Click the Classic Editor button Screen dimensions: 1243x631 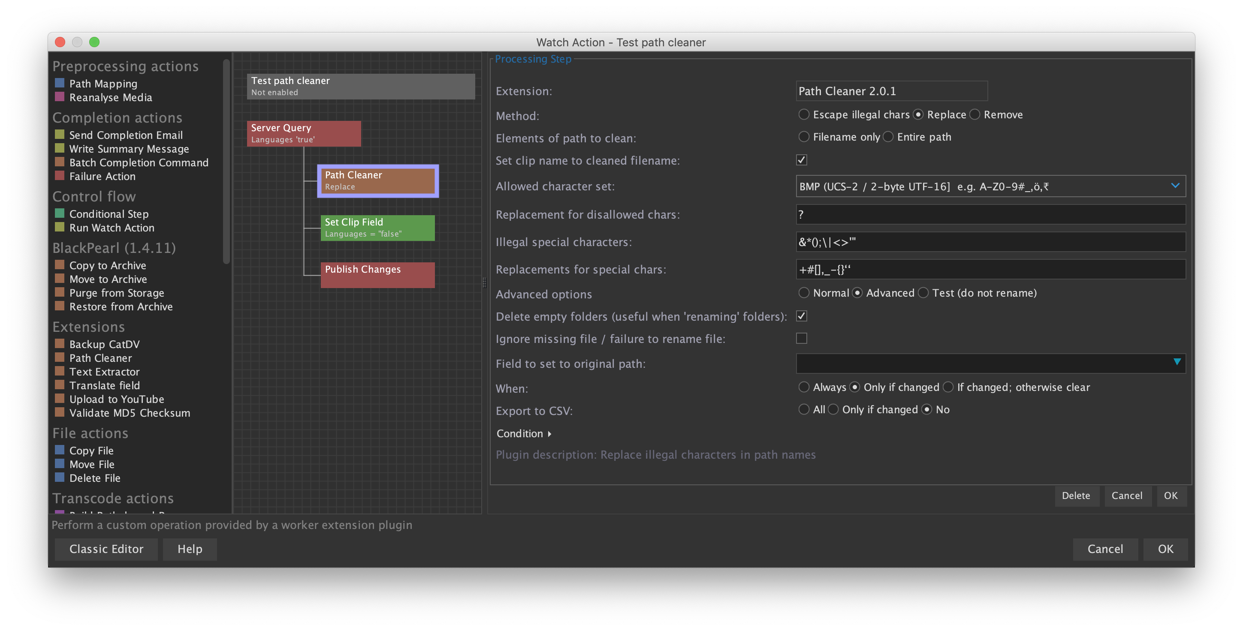(x=106, y=549)
